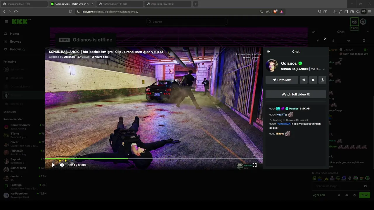Open a new browser tab

[x=195, y=4]
